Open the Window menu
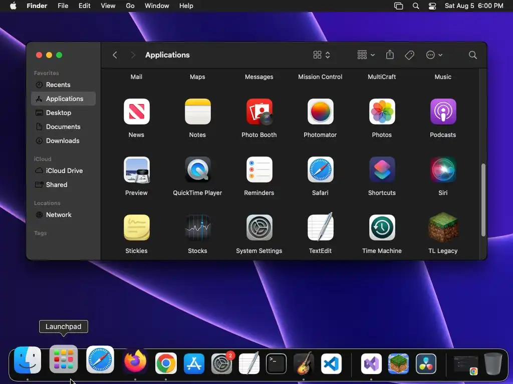Viewport: 513px width, 384px height. coord(157,6)
